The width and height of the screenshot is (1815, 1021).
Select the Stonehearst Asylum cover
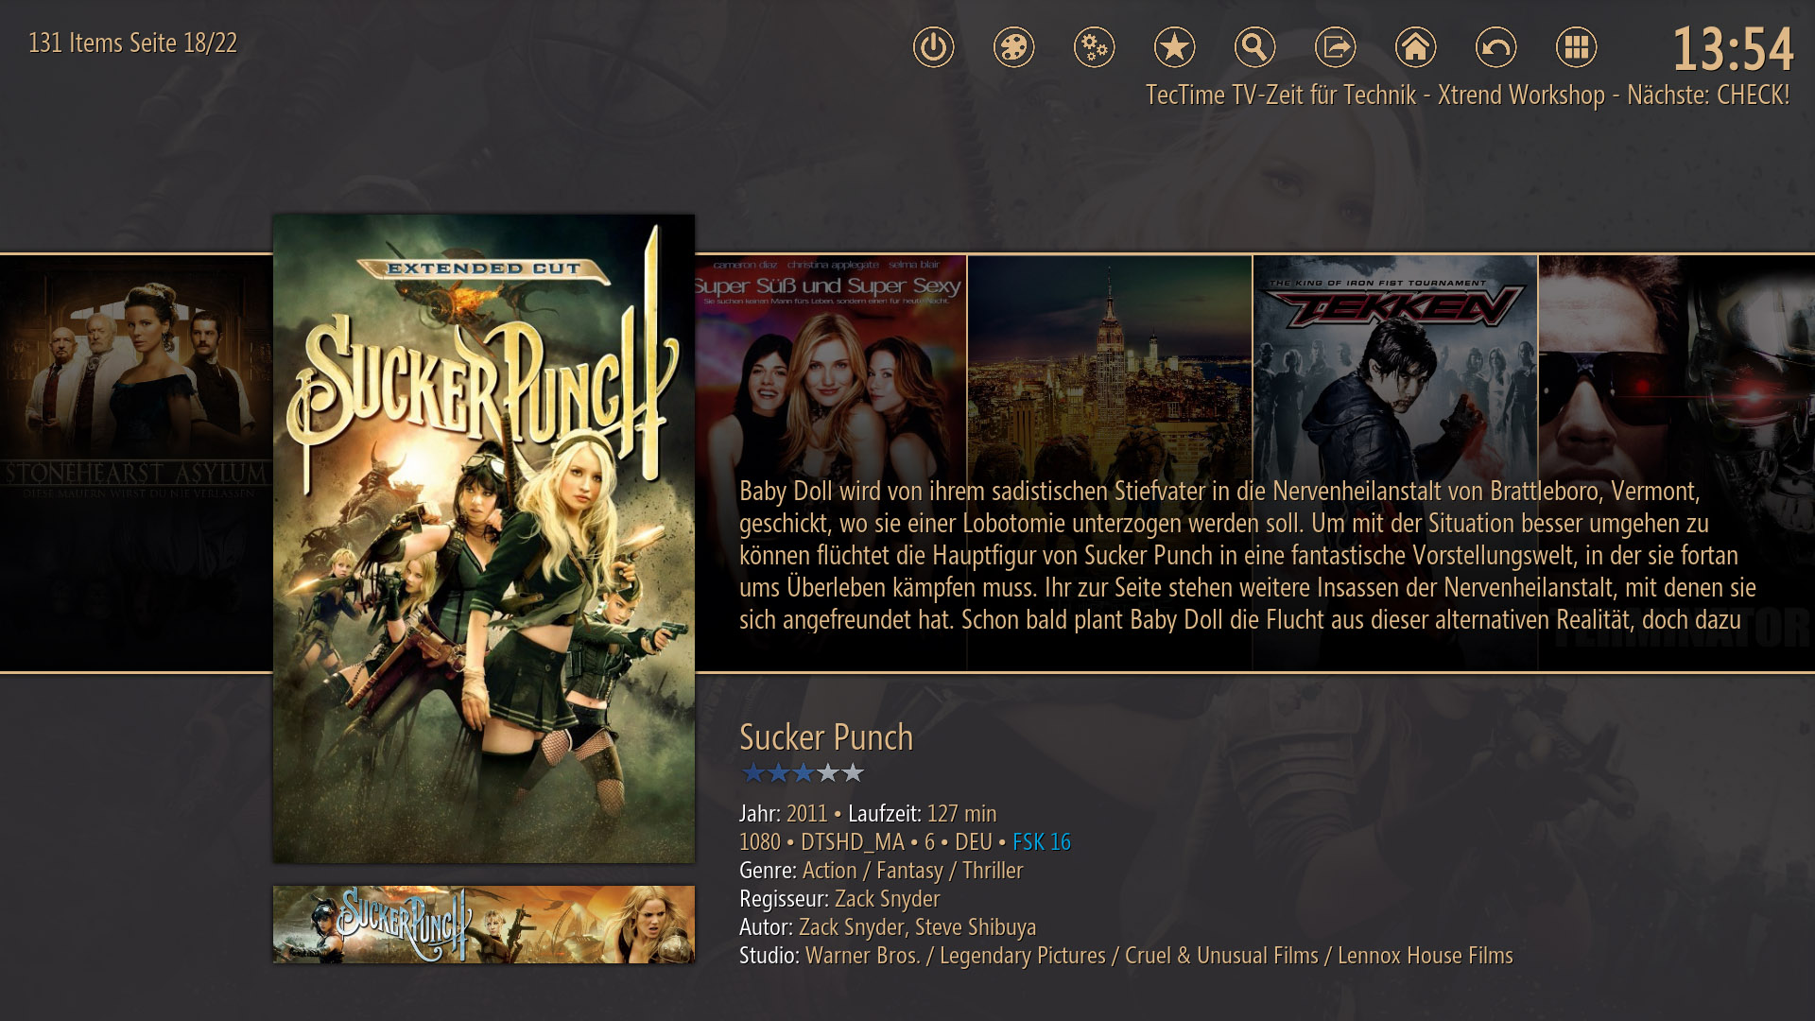(136, 463)
